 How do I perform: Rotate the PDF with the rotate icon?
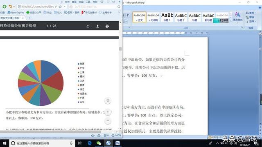point(88,26)
